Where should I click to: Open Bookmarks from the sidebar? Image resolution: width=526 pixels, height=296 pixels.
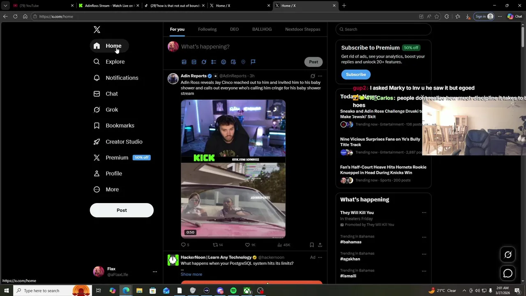click(x=114, y=125)
